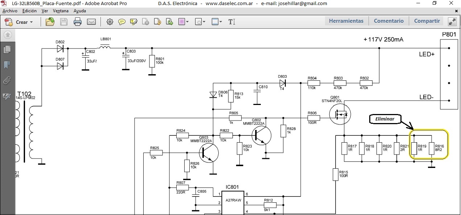This screenshot has height=215, width=461.
Task: Click the save floppy disk icon
Action: click(x=64, y=22)
